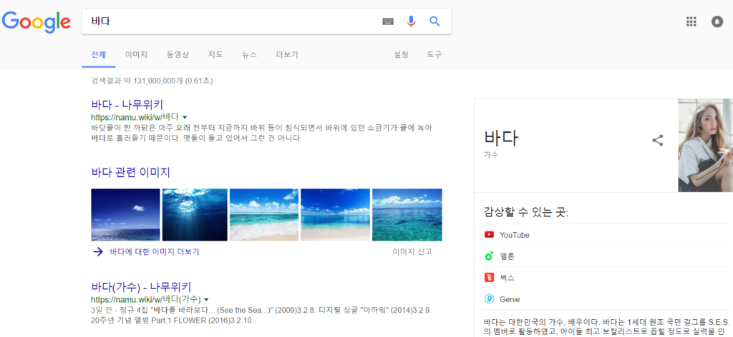
Task: Open 도구 search tools
Action: (434, 54)
